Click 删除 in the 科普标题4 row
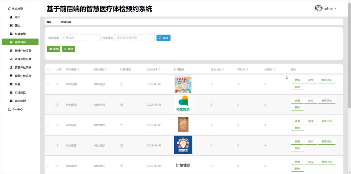 297,148
